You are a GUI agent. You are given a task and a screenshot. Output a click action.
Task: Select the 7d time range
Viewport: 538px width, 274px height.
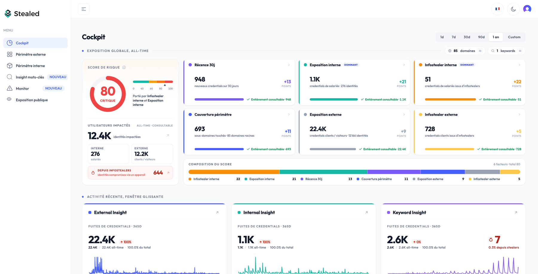click(453, 37)
